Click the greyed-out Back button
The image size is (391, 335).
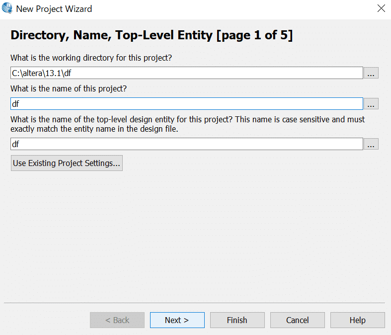click(117, 320)
